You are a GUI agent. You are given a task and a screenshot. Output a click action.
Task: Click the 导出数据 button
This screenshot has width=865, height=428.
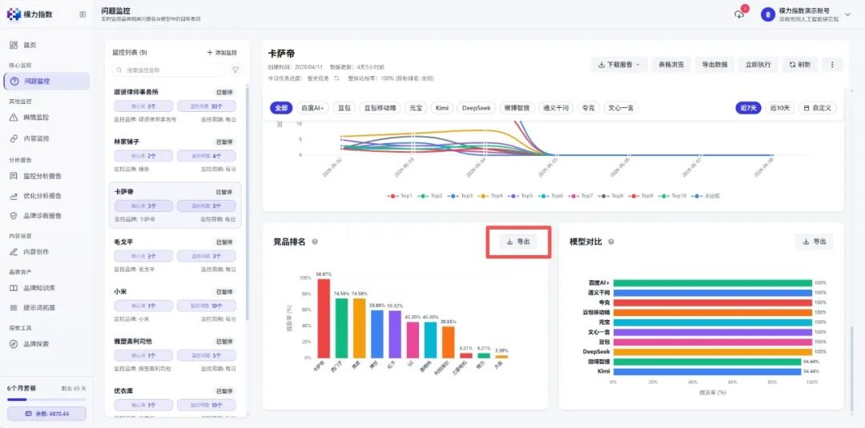click(714, 65)
